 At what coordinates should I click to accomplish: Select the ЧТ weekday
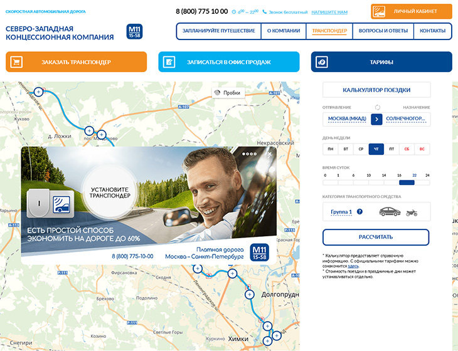click(x=376, y=149)
